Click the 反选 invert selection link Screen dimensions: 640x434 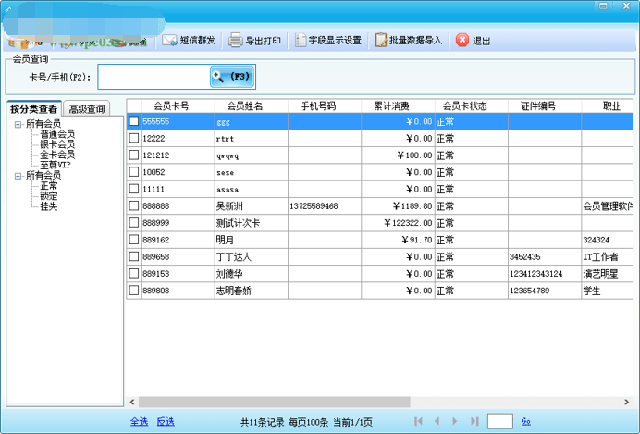166,421
